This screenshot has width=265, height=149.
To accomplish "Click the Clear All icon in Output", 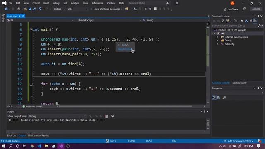I will pyautogui.click(x=106, y=116).
